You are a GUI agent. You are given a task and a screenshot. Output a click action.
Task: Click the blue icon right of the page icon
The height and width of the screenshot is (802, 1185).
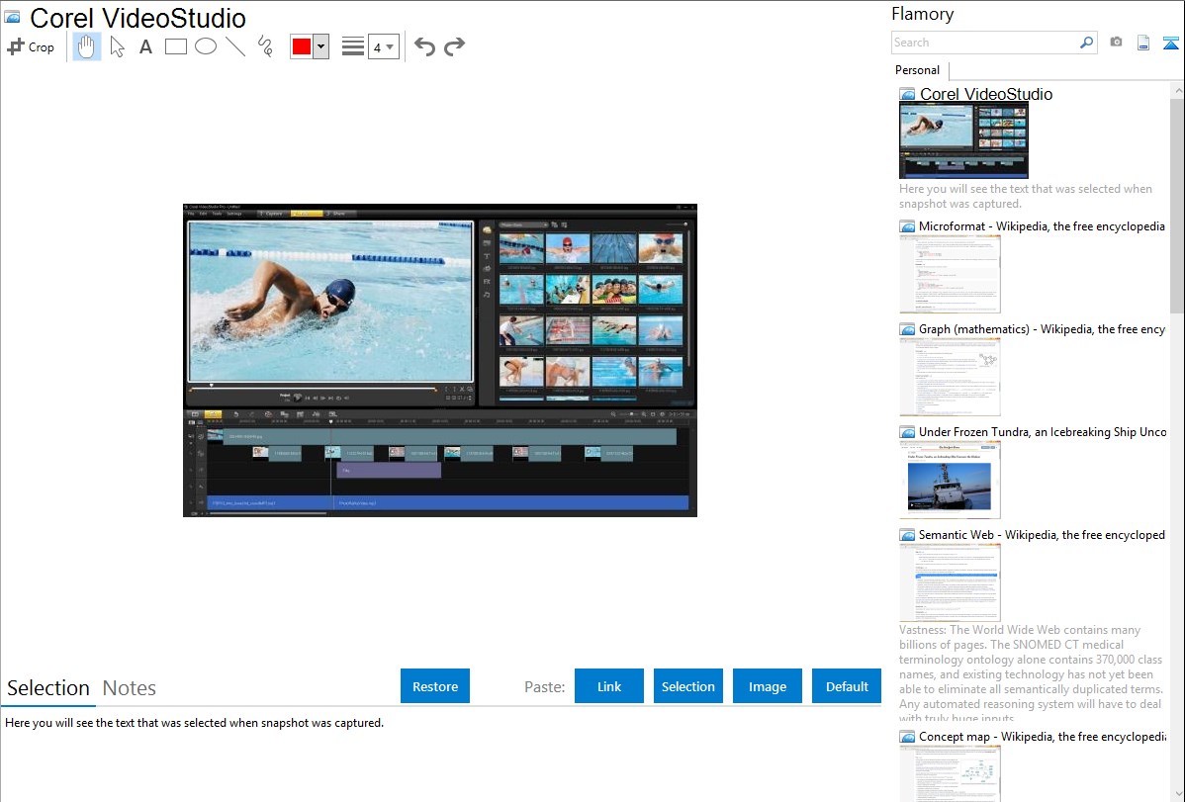(x=1170, y=43)
